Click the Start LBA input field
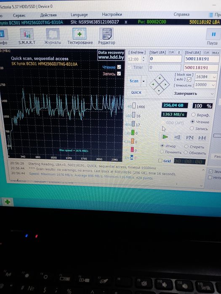 [165, 59]
